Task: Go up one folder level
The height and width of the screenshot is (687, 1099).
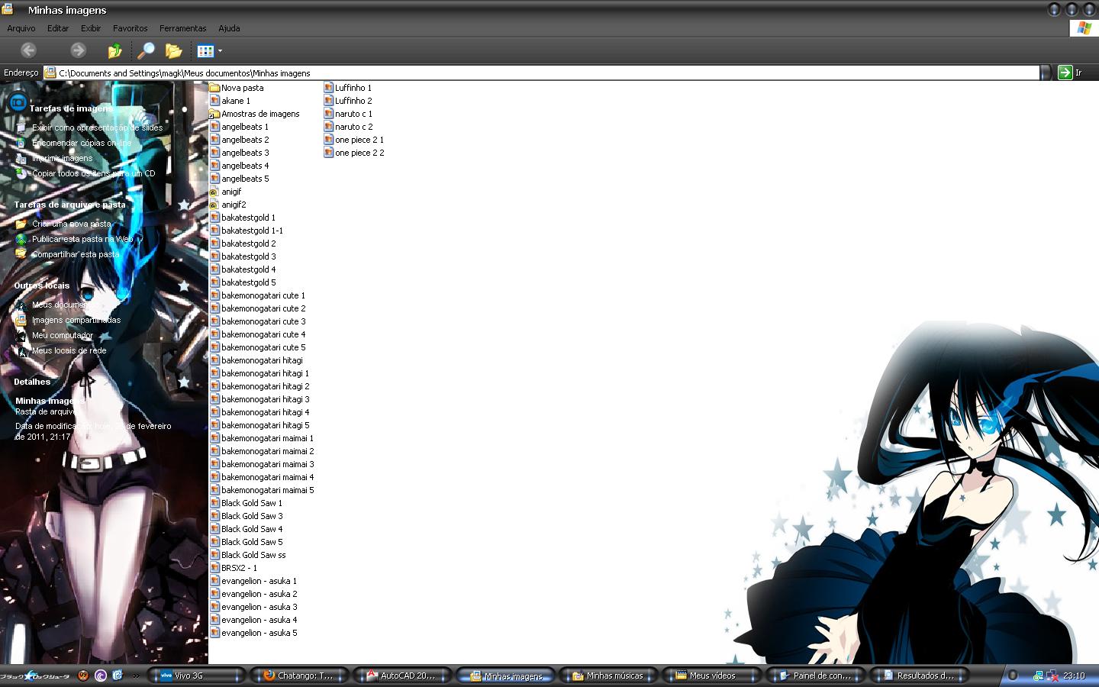Action: coord(114,51)
